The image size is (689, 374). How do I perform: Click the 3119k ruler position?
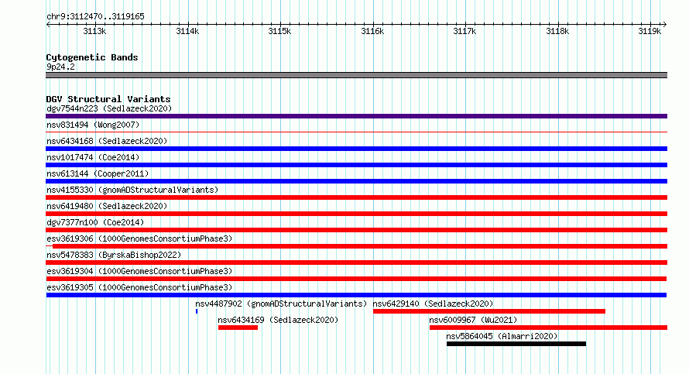tap(650, 31)
